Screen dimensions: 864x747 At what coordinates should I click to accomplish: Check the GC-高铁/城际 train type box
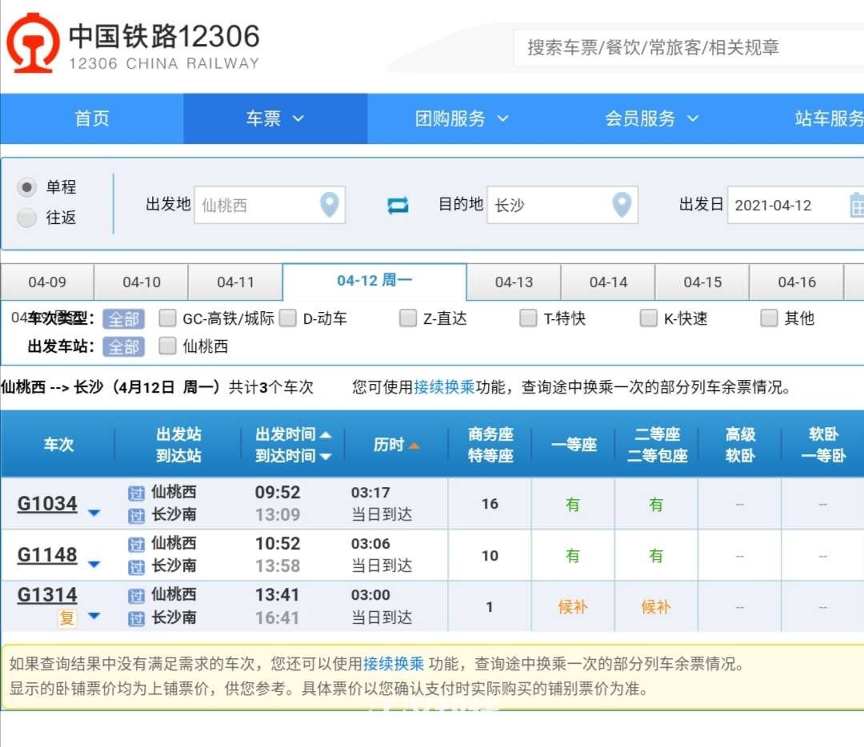[167, 318]
